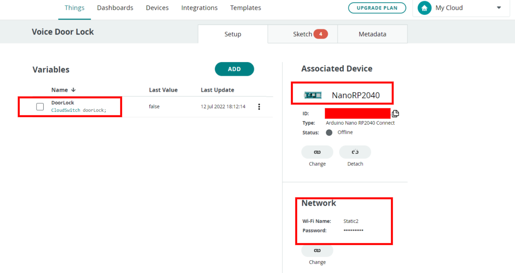Click the NanoRP2040 board chip icon

pos(313,94)
